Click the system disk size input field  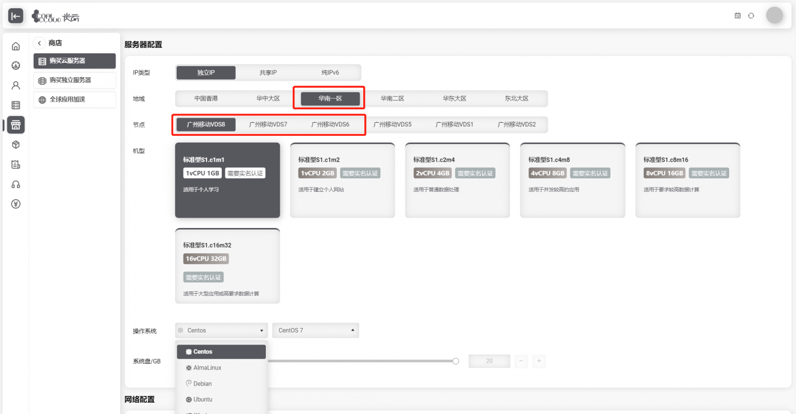coord(489,361)
